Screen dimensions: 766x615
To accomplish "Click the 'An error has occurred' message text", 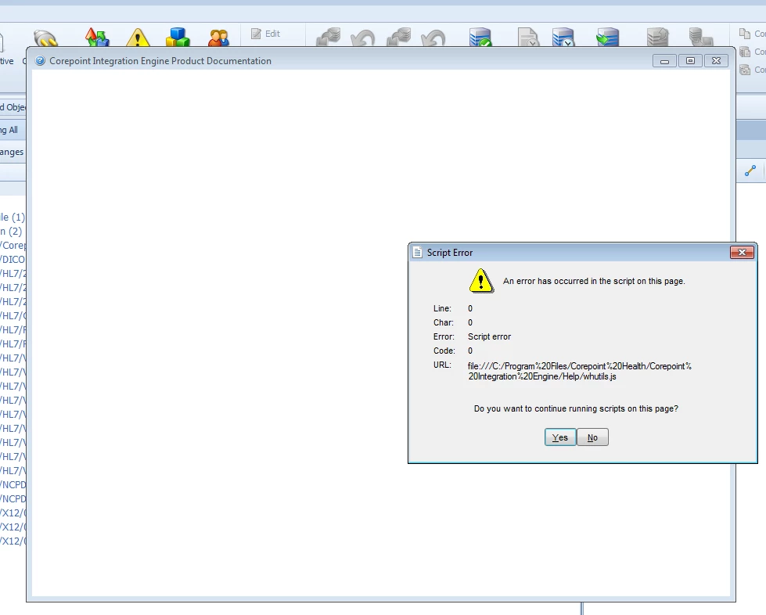I will (594, 281).
